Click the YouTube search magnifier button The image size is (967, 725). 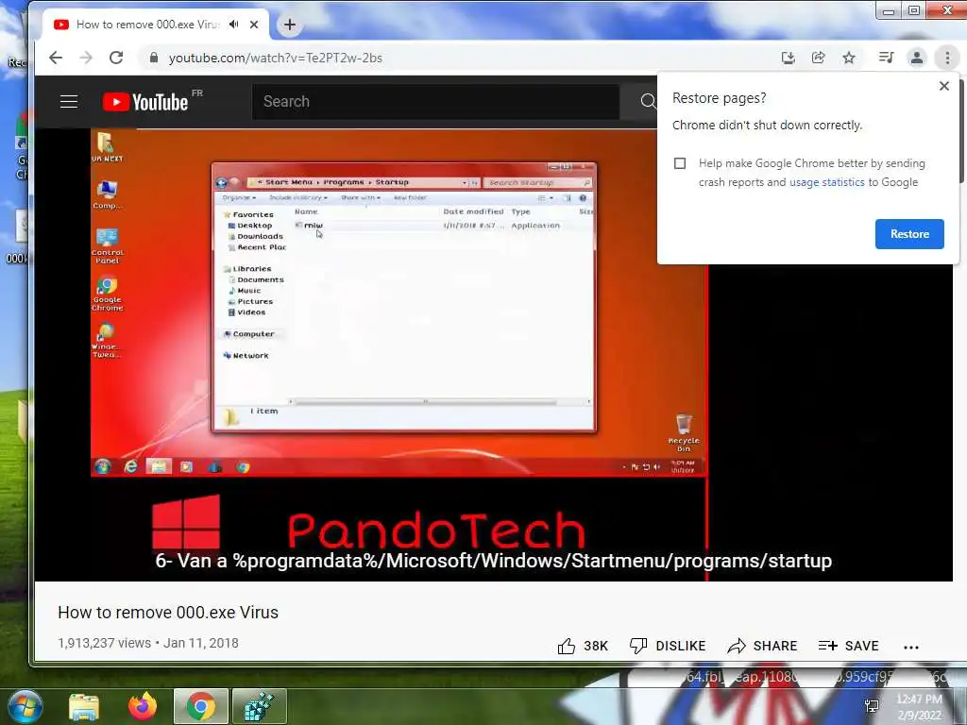click(x=646, y=102)
